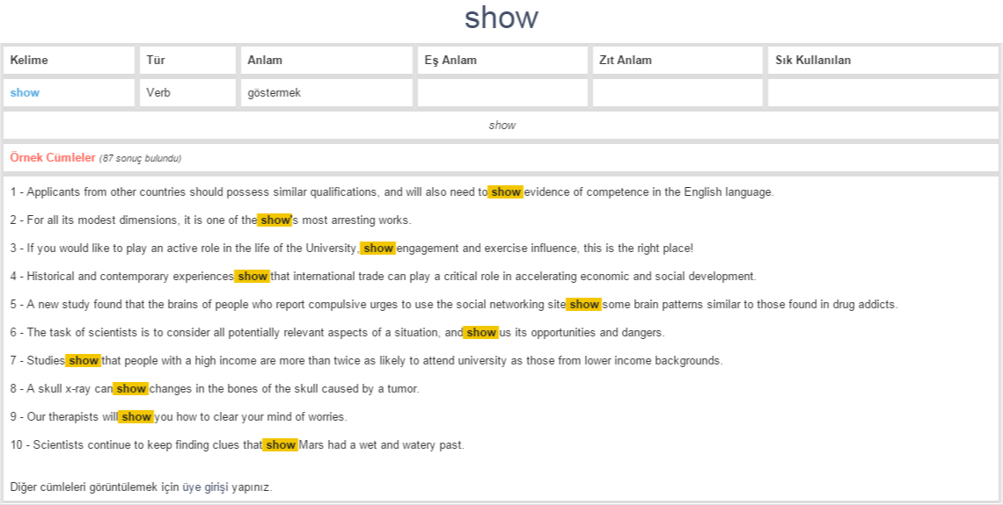The height and width of the screenshot is (505, 1003).
Task: Click the large "show" page title
Action: click(501, 18)
